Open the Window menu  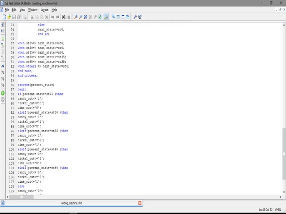coord(33,9)
